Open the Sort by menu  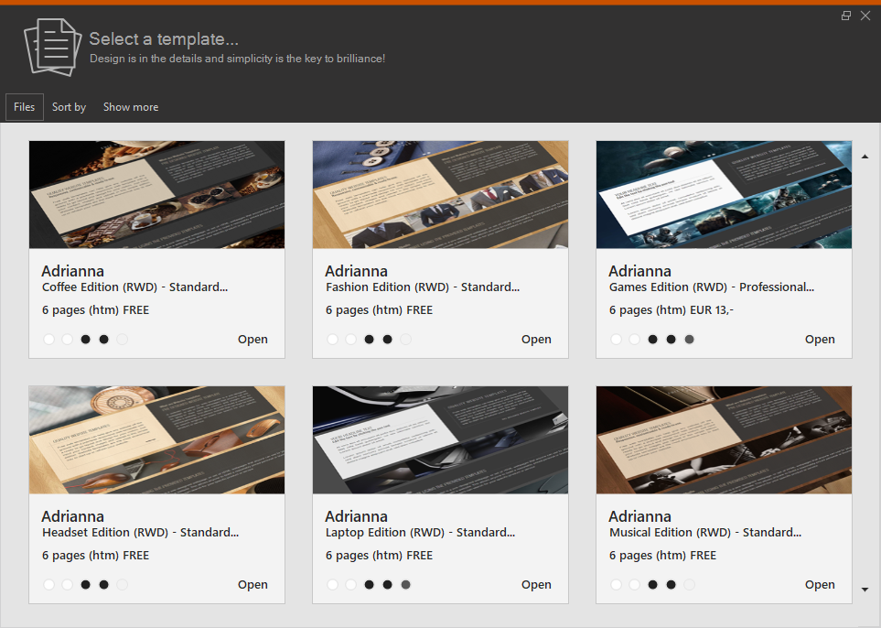[69, 107]
